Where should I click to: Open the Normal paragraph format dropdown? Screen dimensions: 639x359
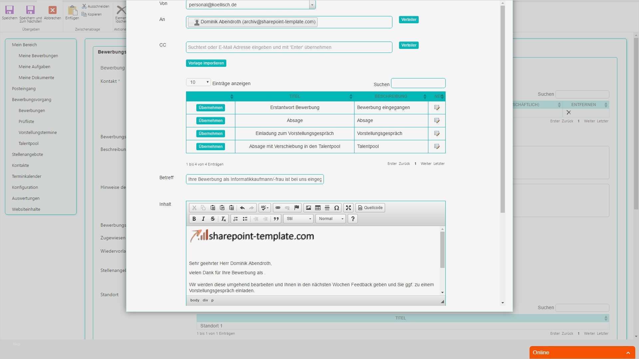(330, 219)
